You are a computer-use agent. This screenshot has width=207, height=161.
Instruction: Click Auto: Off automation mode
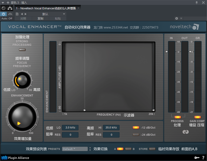click(7, 19)
